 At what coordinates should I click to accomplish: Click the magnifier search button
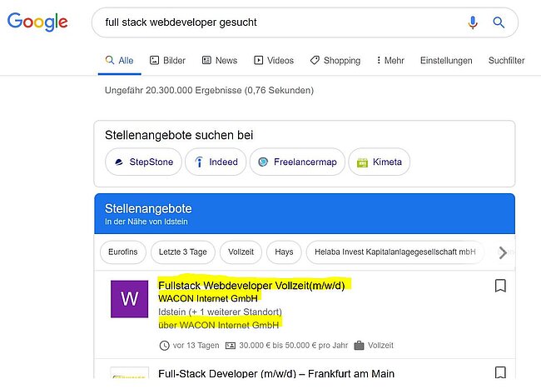(499, 22)
